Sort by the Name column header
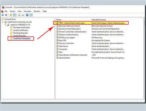 coord(73,20)
